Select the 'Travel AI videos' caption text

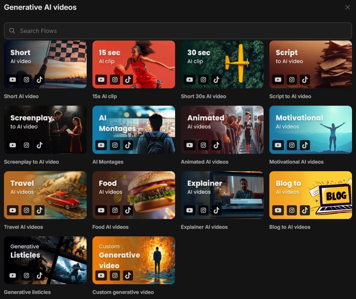pyautogui.click(x=24, y=227)
